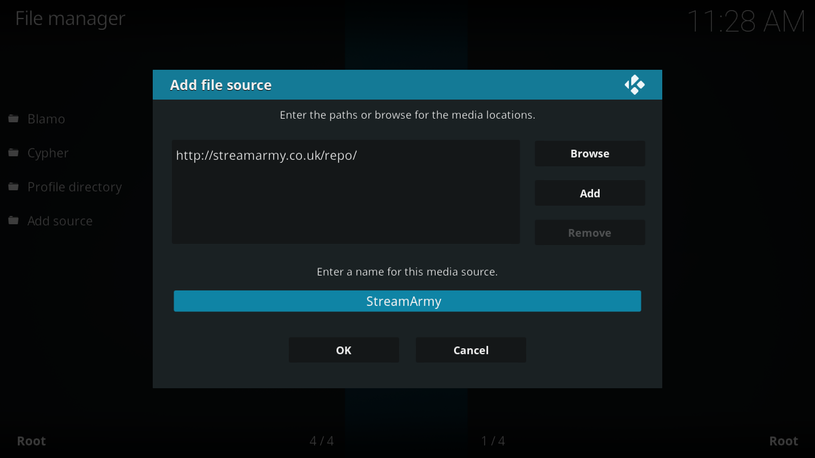
Task: Select the Cypher source
Action: [48, 153]
